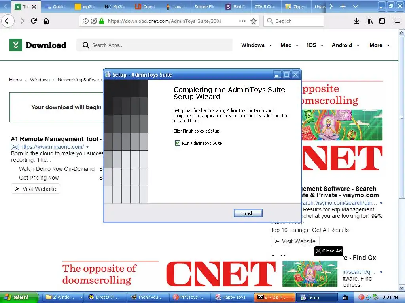The width and height of the screenshot is (405, 303).
Task: Switch to MP3Toys taskbar item
Action: (x=191, y=297)
